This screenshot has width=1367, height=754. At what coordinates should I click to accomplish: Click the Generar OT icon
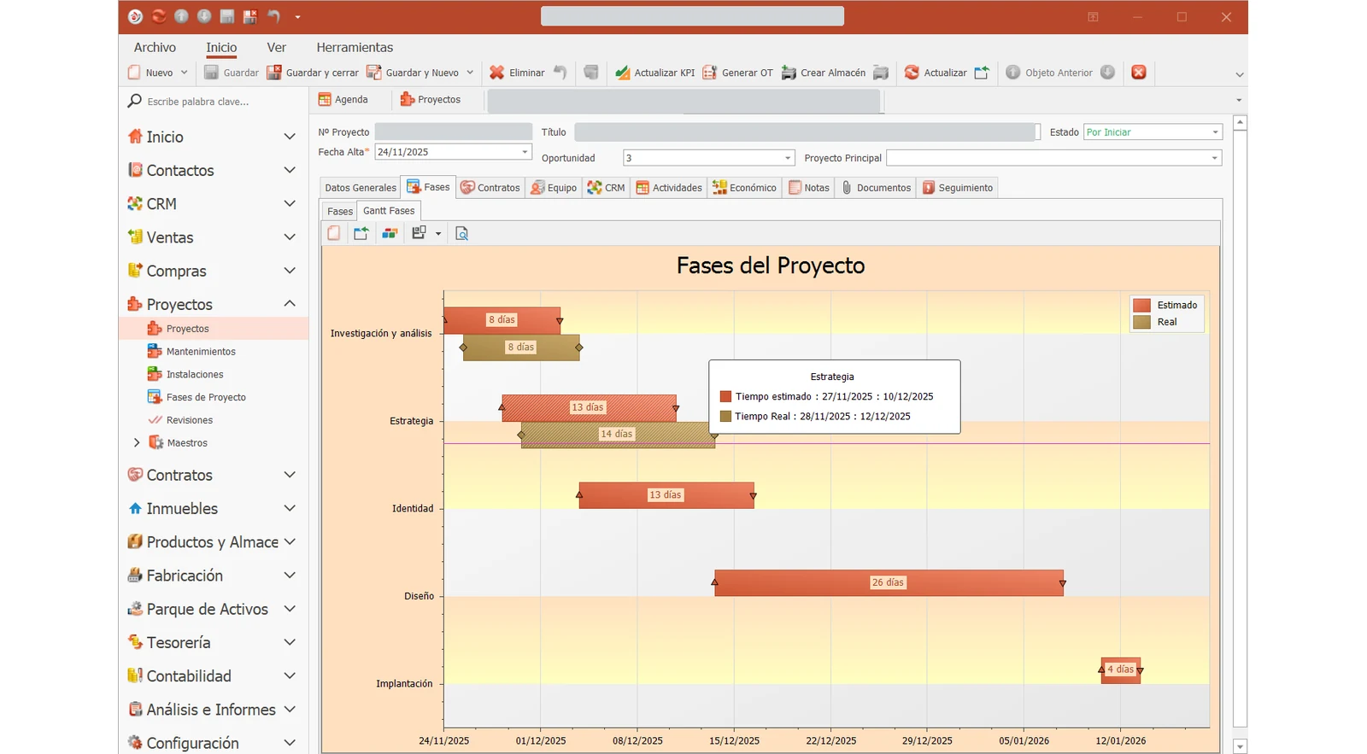(x=710, y=73)
